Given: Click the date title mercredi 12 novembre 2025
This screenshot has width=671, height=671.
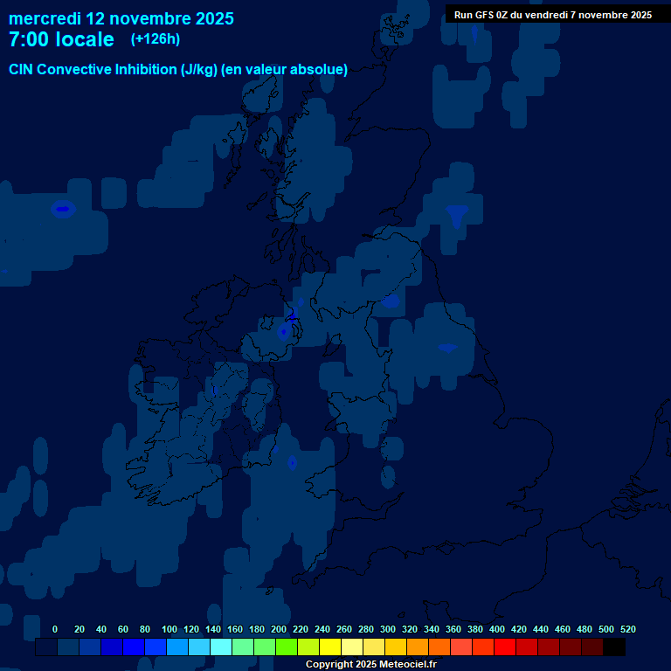Looking at the screenshot, I should [x=121, y=18].
